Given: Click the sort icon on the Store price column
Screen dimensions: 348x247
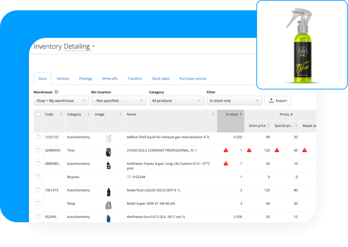Looking at the screenshot, I should (x=268, y=126).
